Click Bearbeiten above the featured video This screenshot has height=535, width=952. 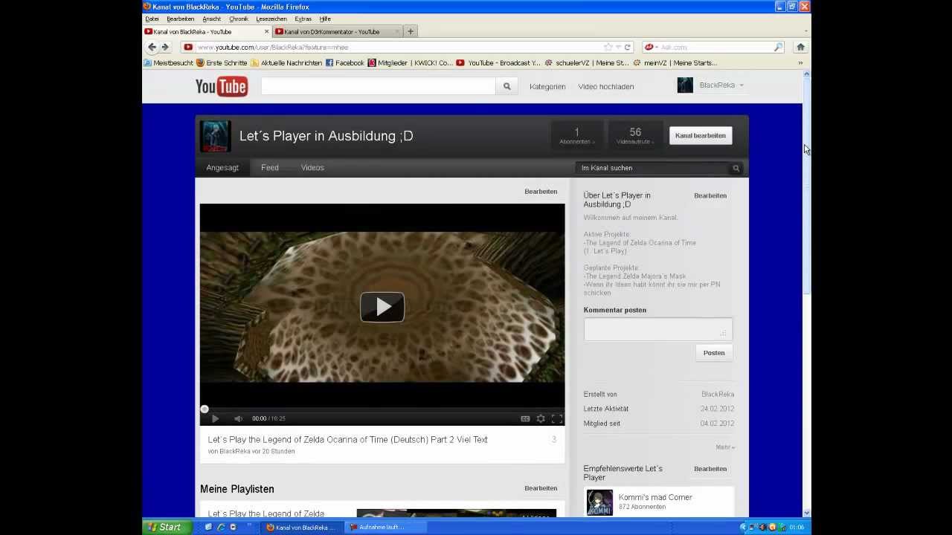pos(541,192)
